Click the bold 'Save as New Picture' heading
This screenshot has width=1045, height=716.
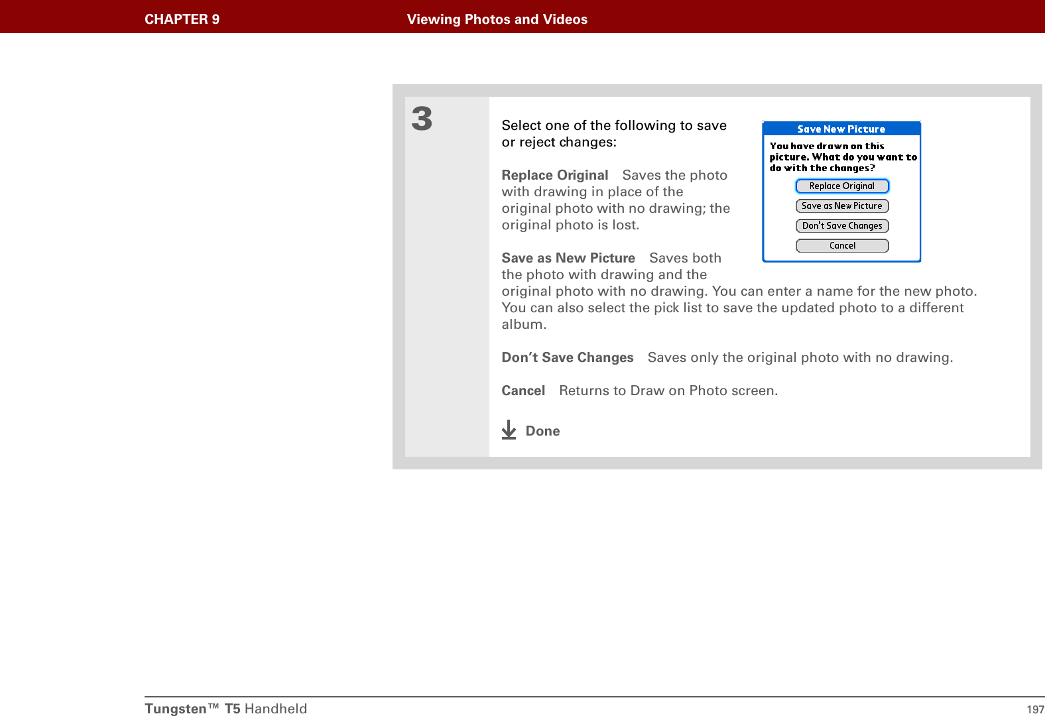pos(568,258)
